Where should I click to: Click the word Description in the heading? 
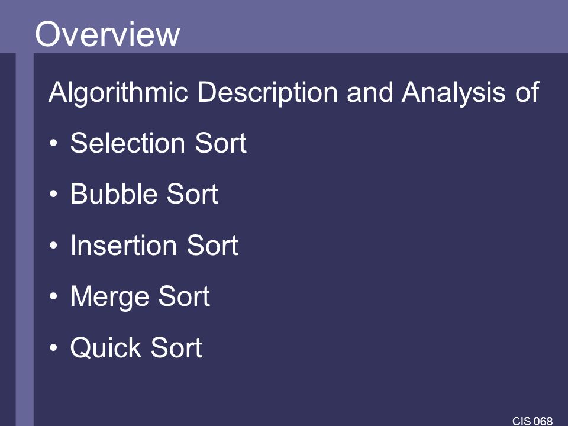click(x=267, y=93)
